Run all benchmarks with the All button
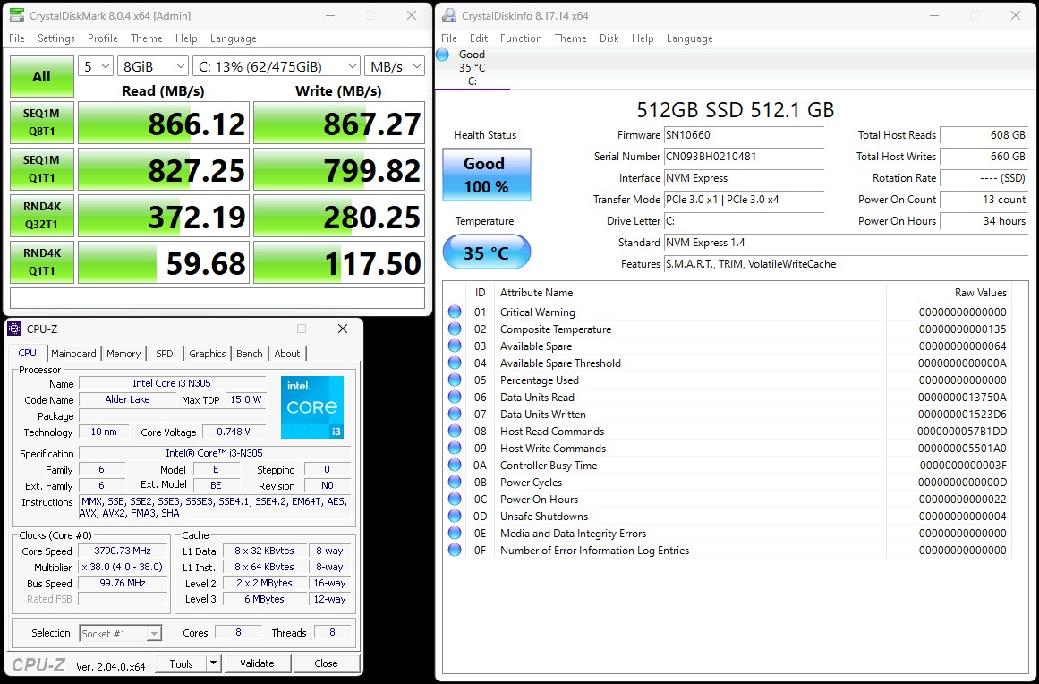 click(41, 76)
